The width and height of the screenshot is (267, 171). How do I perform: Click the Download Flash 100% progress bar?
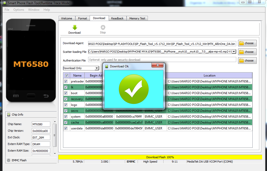(160, 157)
